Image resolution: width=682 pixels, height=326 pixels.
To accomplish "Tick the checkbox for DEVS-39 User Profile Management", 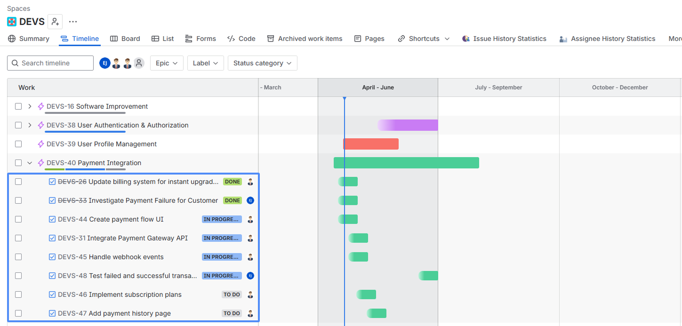I will click(x=18, y=144).
